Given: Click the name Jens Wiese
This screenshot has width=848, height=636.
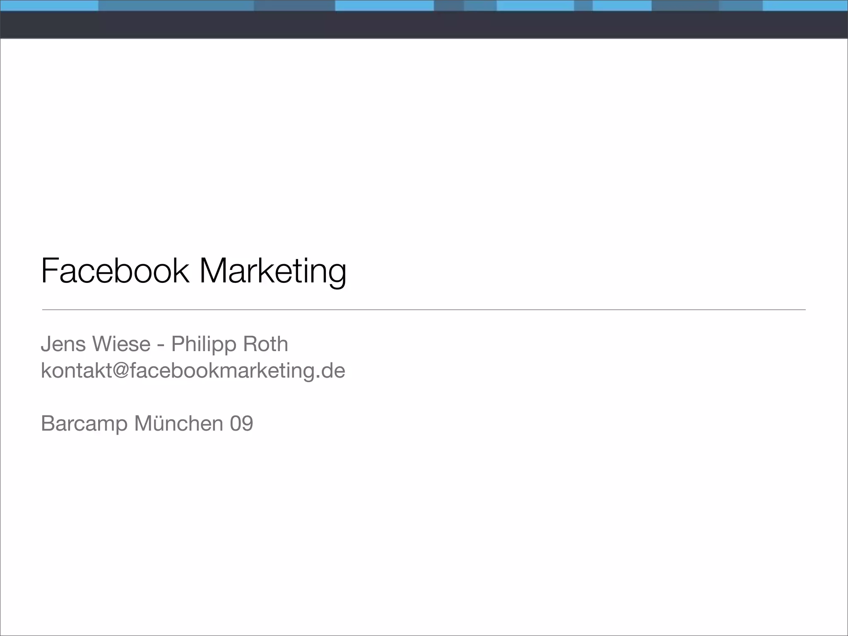Looking at the screenshot, I should point(96,344).
